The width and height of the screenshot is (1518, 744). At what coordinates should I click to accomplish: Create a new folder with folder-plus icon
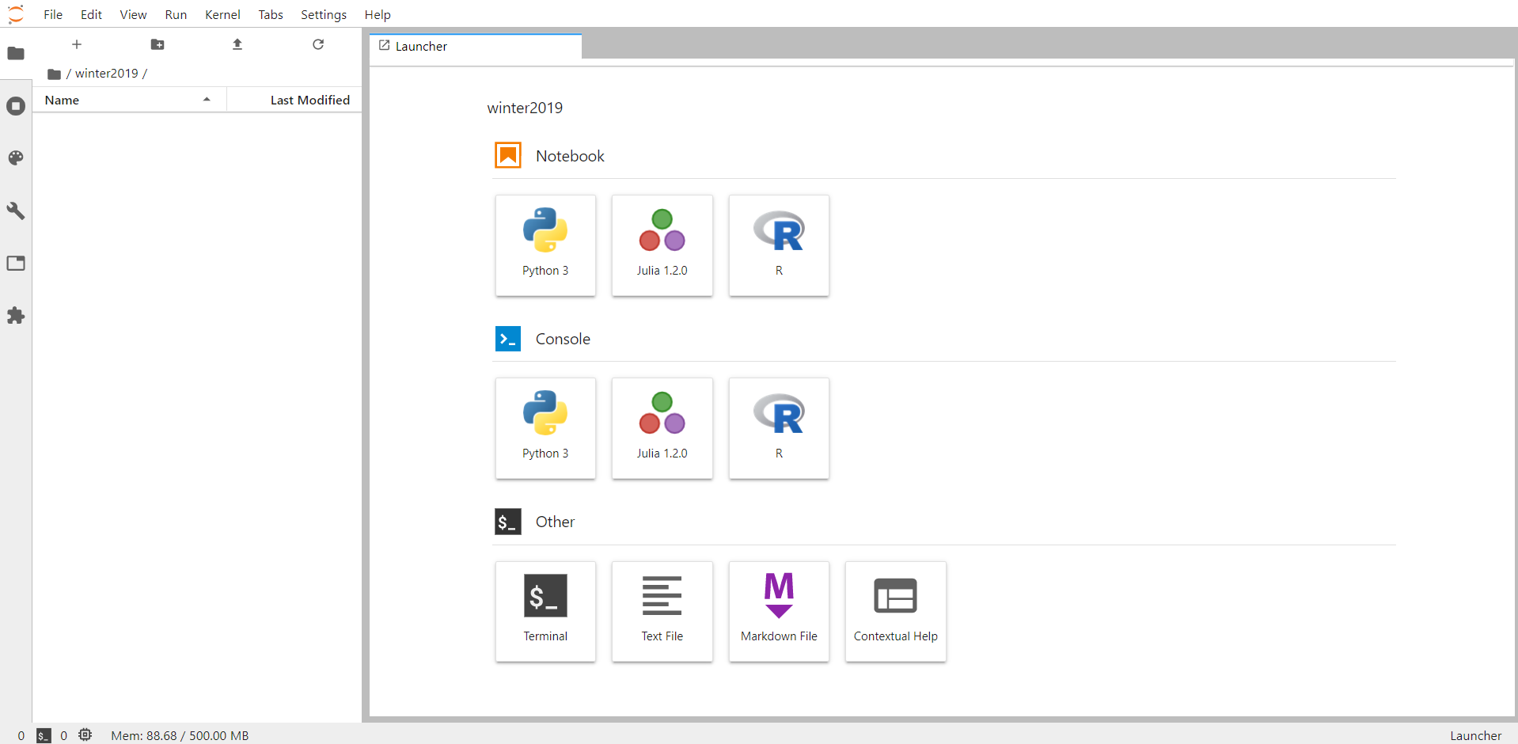coord(157,44)
